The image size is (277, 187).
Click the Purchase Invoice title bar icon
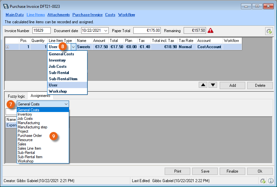click(6, 6)
